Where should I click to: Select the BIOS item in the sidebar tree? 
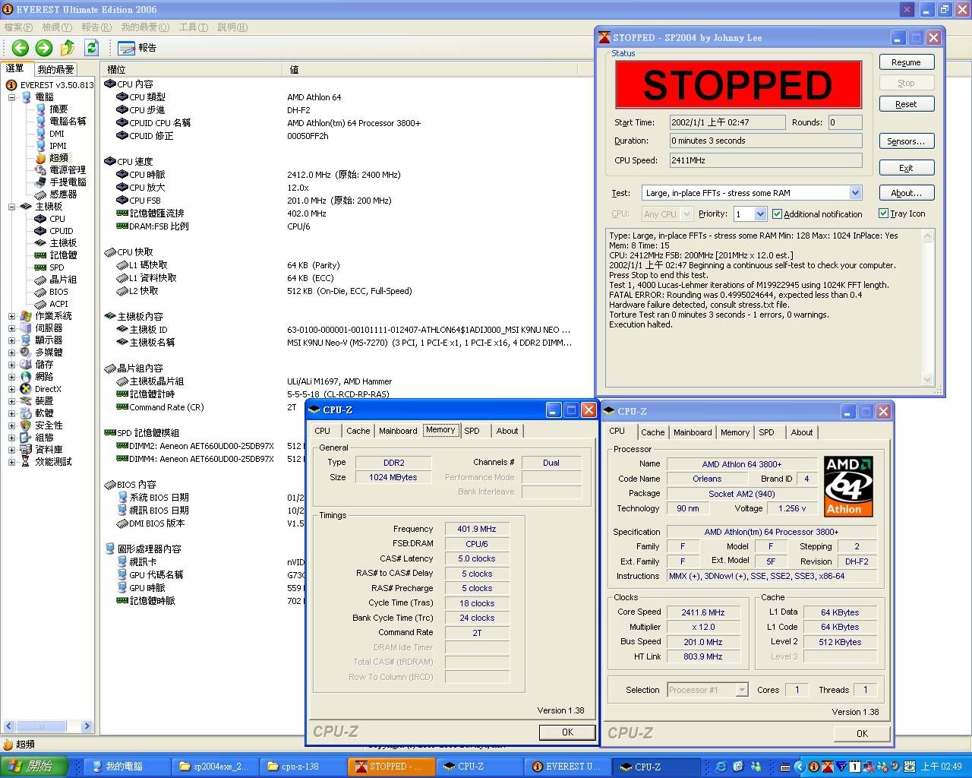[x=58, y=292]
